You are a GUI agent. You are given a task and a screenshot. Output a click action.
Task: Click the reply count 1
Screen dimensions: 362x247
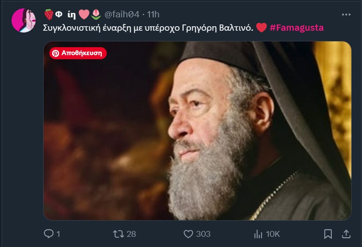click(58, 234)
